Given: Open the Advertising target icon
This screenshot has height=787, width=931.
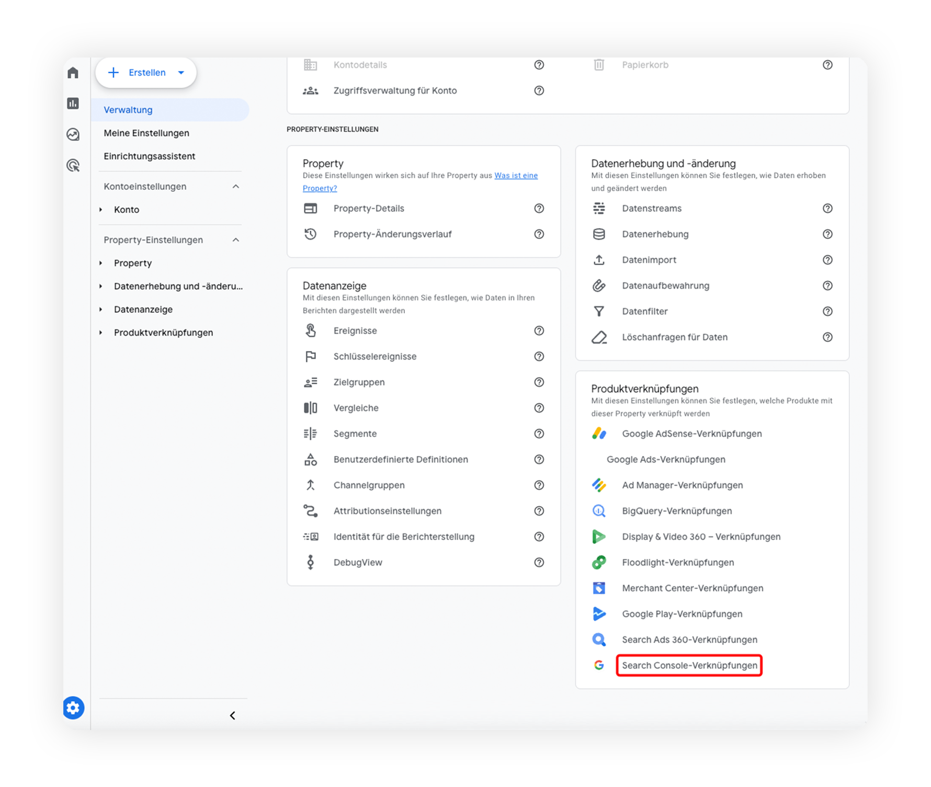Looking at the screenshot, I should coord(73,166).
